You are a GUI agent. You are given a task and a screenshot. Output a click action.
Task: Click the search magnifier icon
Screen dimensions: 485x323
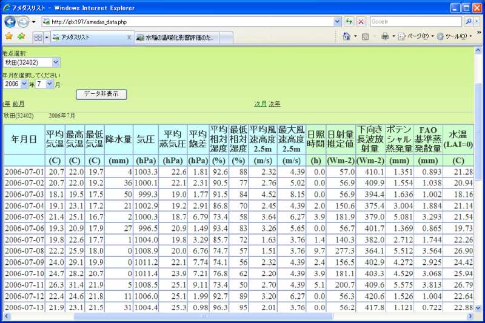[x=468, y=22]
